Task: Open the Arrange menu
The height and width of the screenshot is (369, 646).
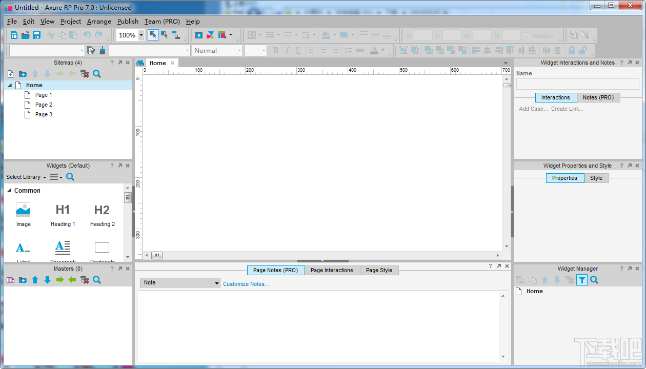Action: click(x=99, y=21)
